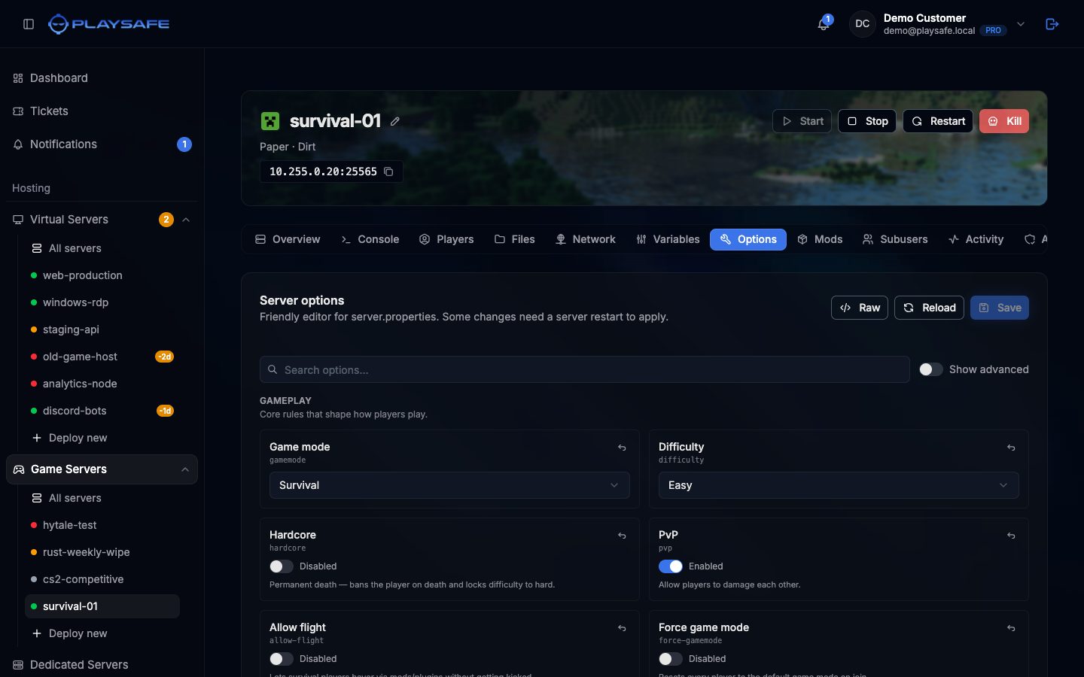Enable the Allow flight toggle
This screenshot has width=1084, height=677.
coord(282,659)
